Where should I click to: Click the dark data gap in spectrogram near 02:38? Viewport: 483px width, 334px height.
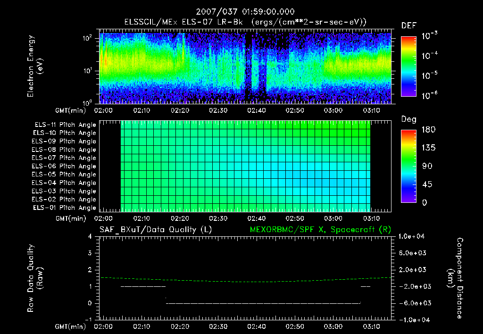click(248, 68)
